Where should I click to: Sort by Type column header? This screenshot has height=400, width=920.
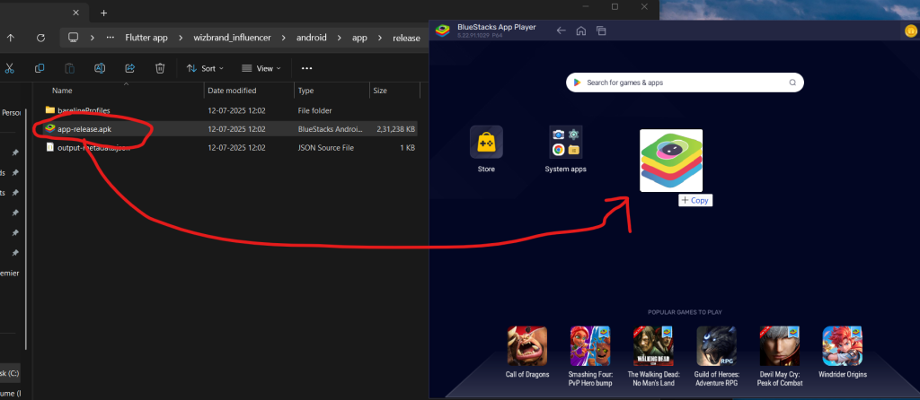(x=305, y=91)
